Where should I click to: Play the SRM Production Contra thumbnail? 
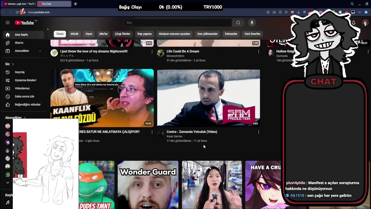click(x=208, y=98)
